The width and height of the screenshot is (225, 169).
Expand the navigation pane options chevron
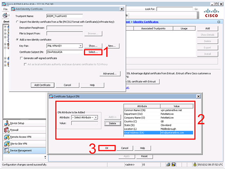click(45, 157)
